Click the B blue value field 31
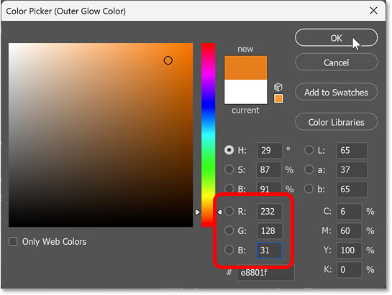392x295 pixels. click(269, 250)
